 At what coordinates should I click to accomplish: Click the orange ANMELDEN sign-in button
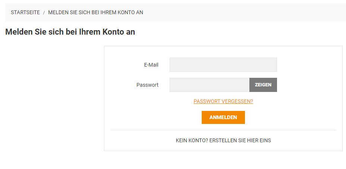coord(223,117)
